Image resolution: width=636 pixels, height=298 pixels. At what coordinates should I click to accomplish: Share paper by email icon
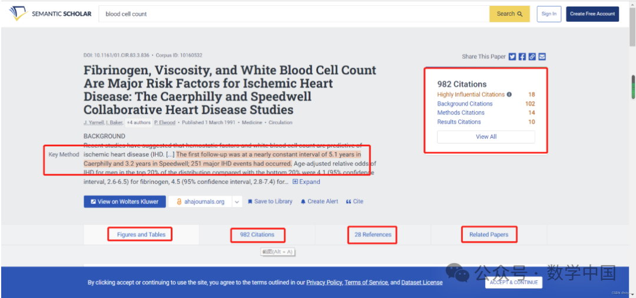pos(542,56)
